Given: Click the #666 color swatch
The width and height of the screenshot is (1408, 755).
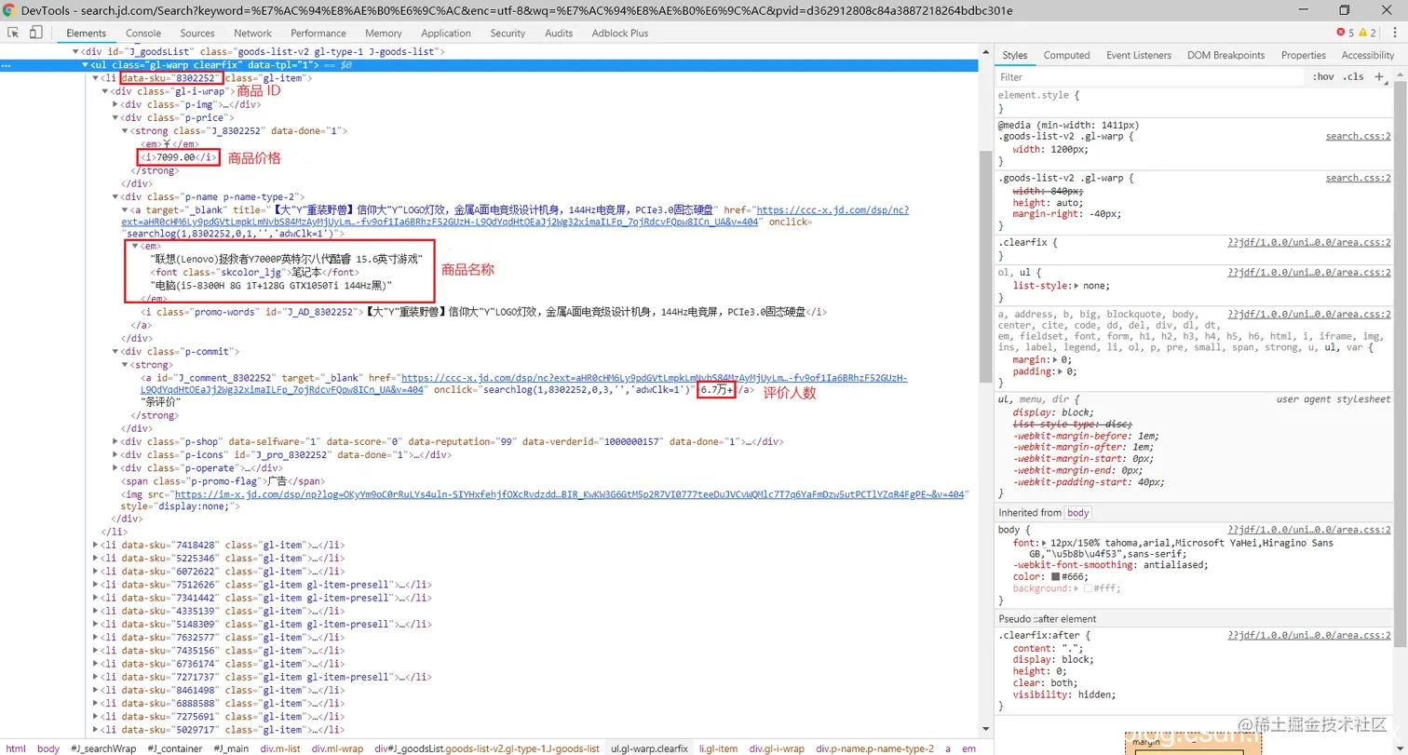Looking at the screenshot, I should [1055, 577].
